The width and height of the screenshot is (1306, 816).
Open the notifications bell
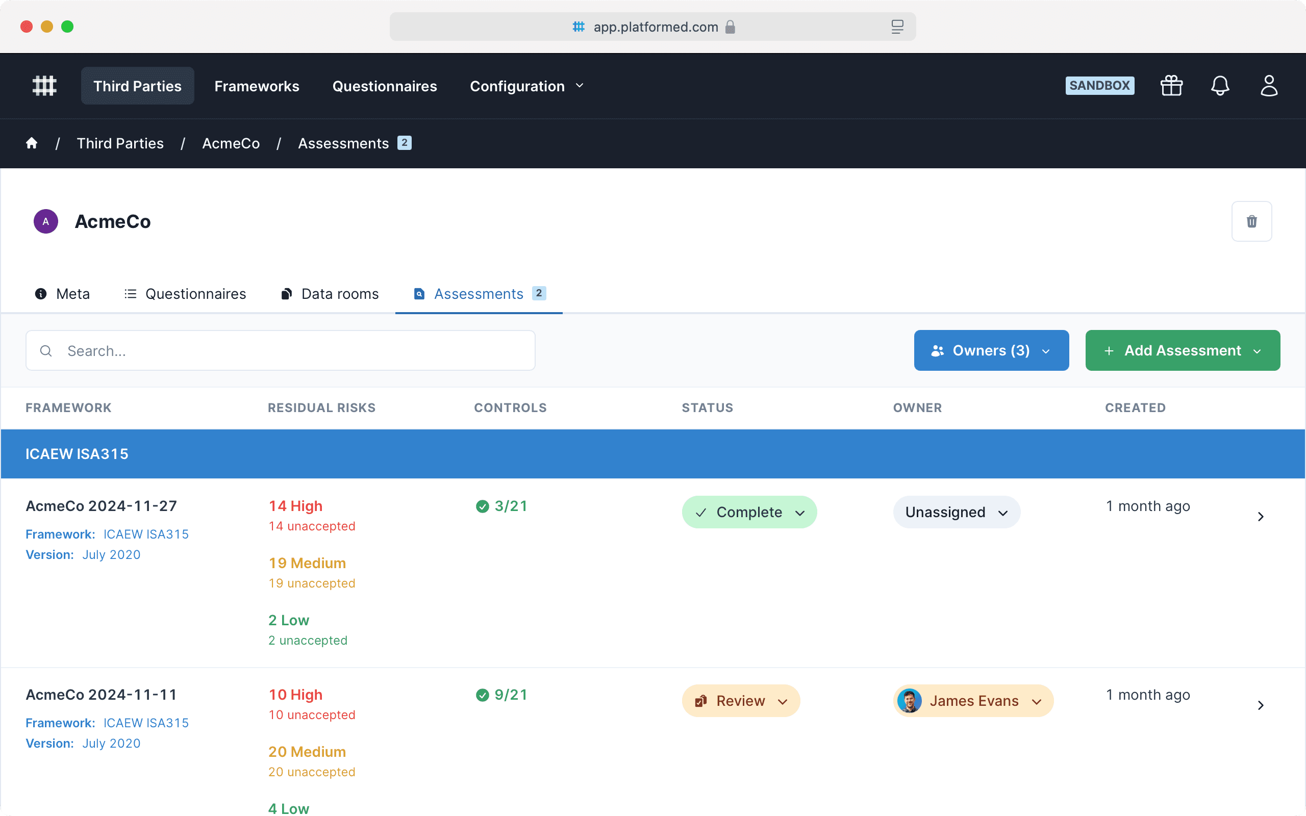1220,86
